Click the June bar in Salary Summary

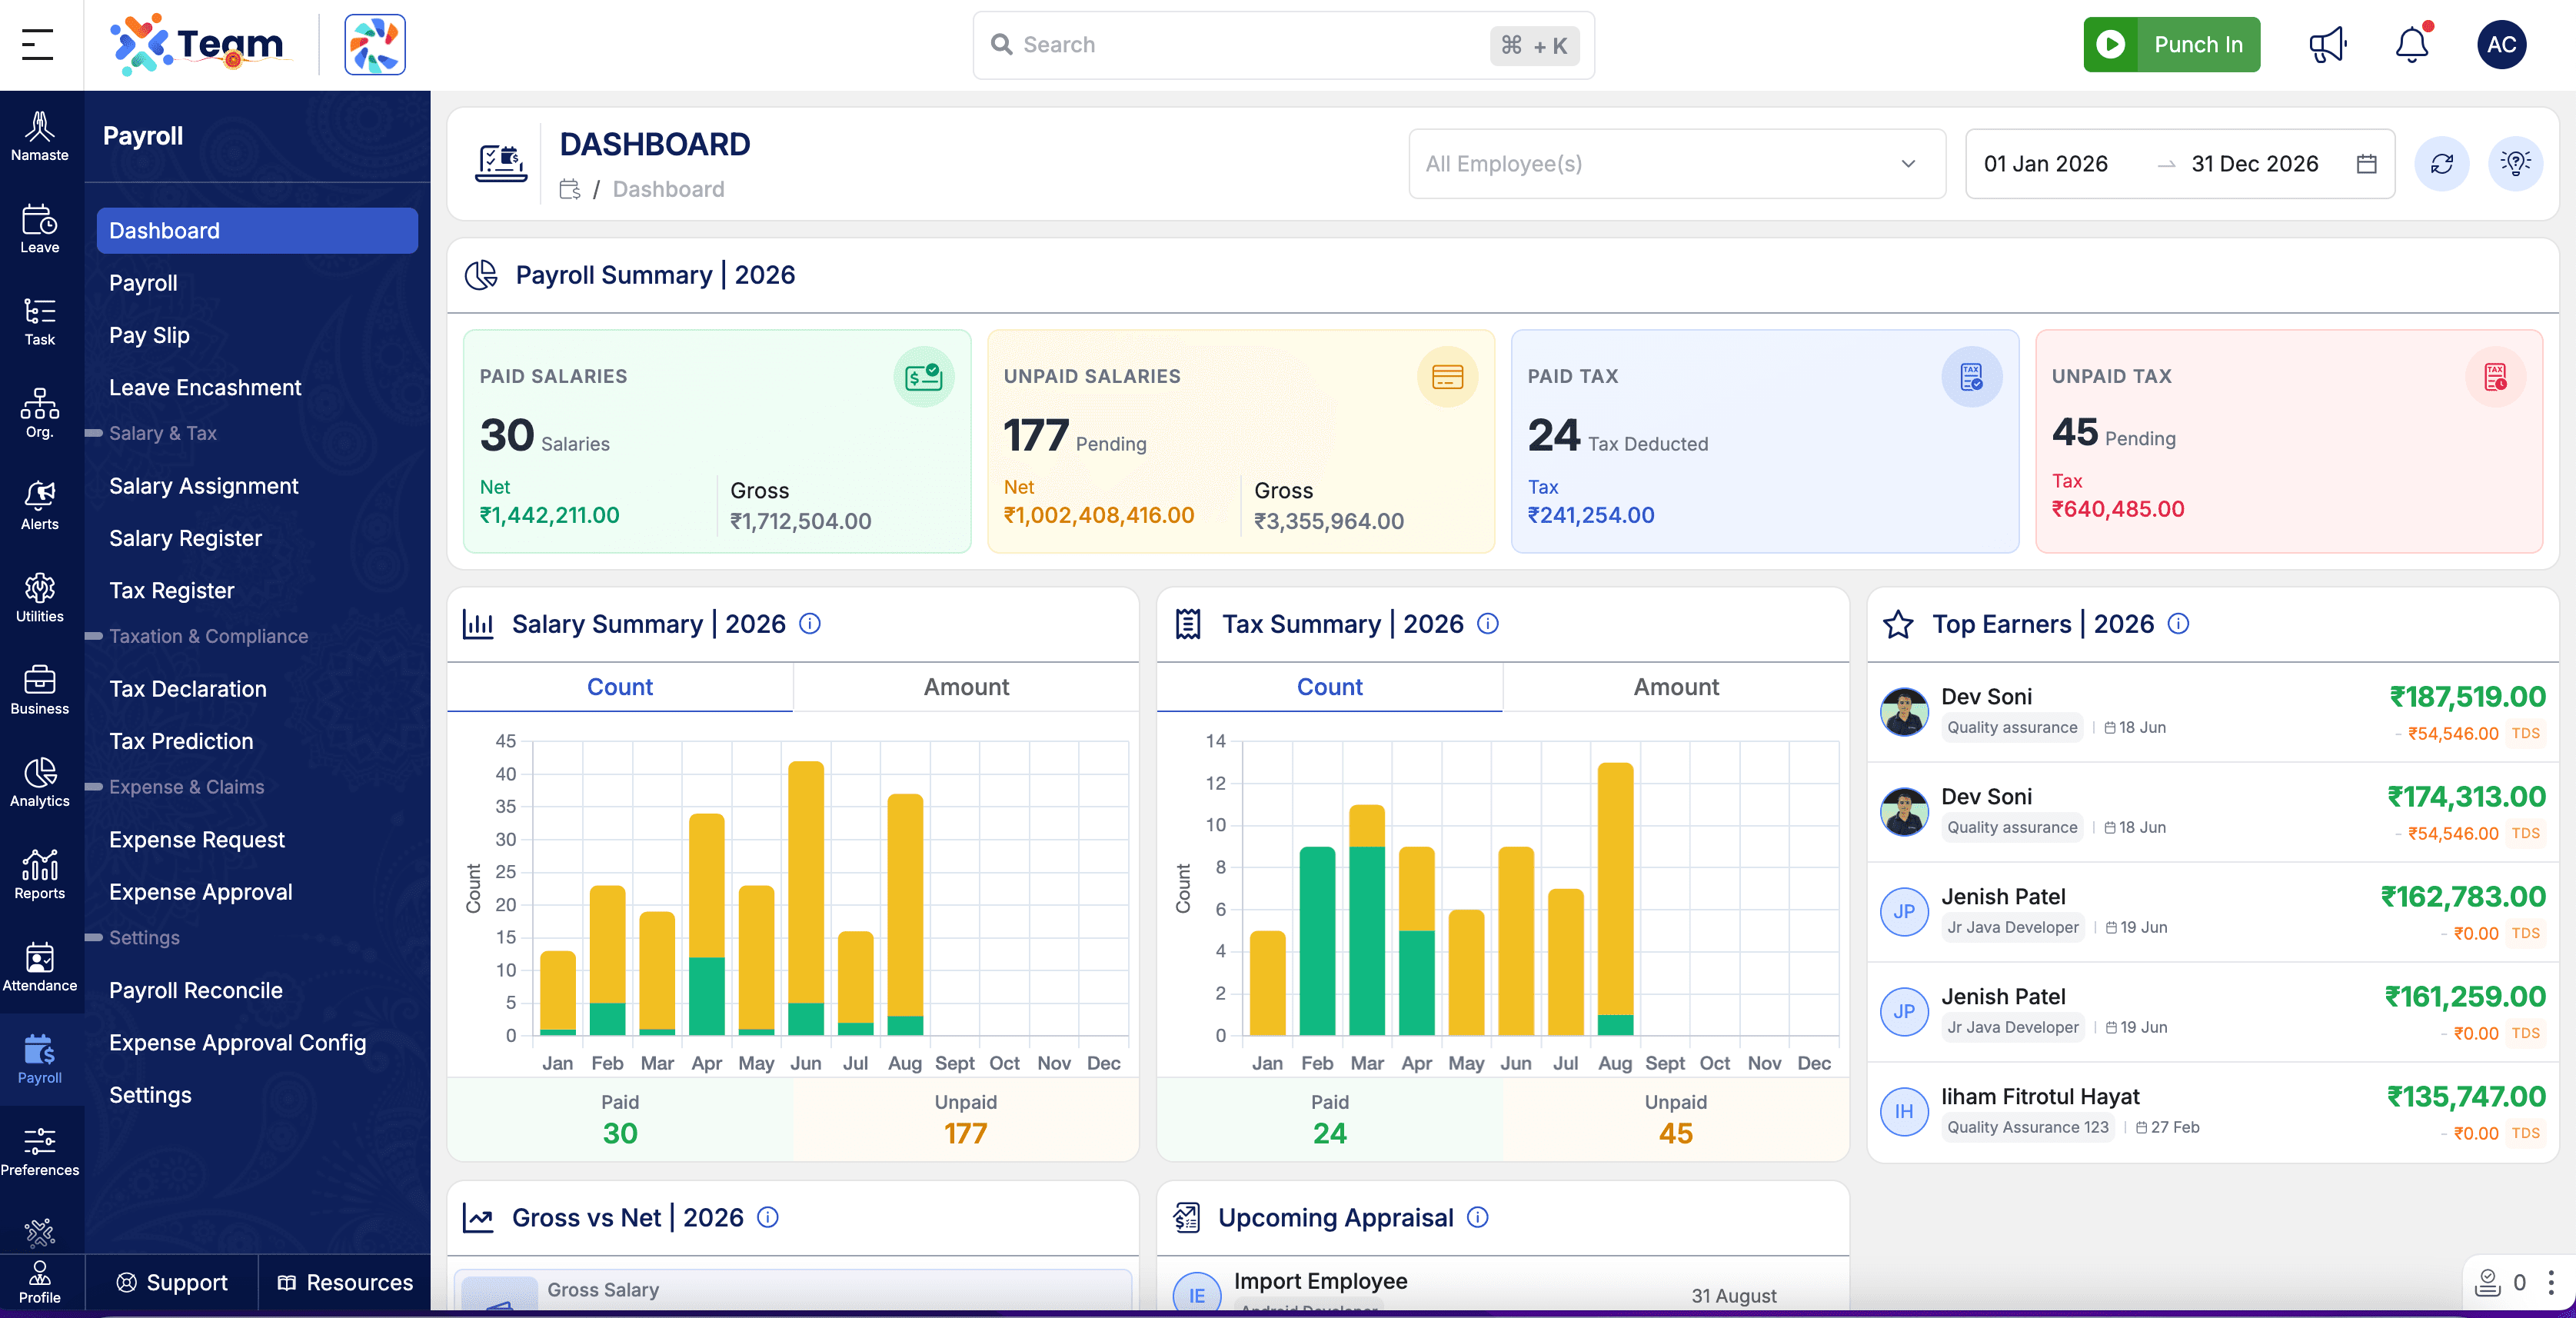click(x=805, y=898)
